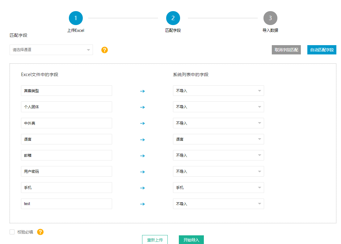The image size is (341, 244).
Task: Expand system field dropdown for 宾客类型
Action: pyautogui.click(x=218, y=91)
